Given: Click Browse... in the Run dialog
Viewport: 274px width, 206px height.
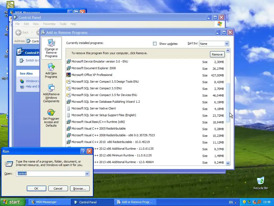Looking at the screenshot, I should tap(80, 189).
